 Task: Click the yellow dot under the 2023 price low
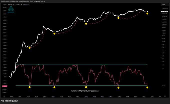coord(118,18)
